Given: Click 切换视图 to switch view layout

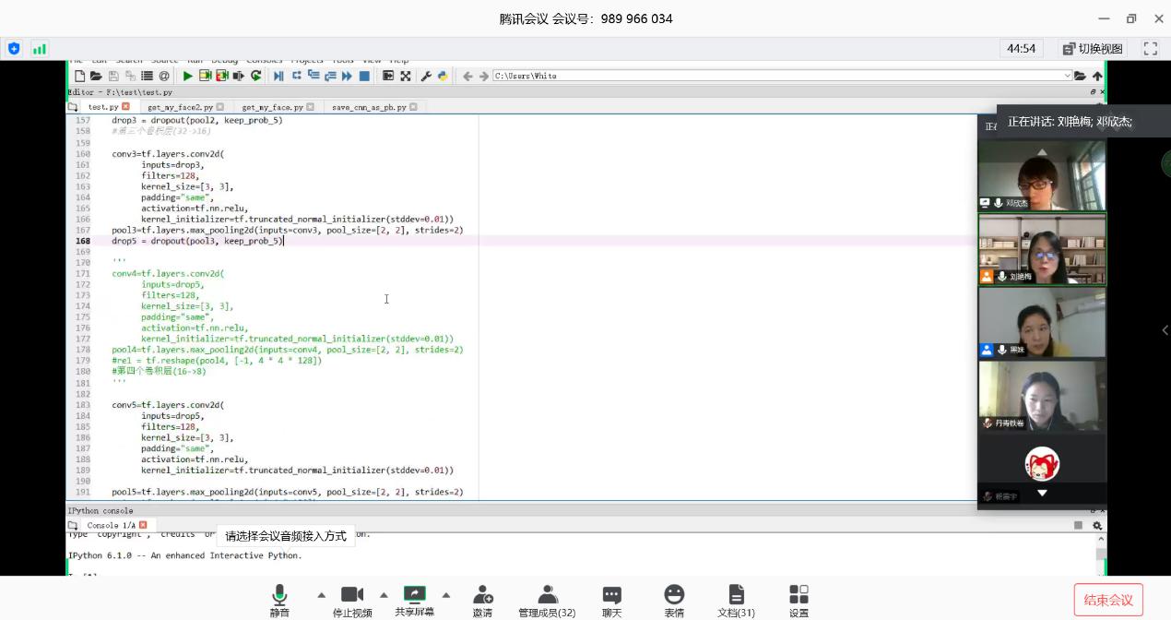Looking at the screenshot, I should 1093,49.
